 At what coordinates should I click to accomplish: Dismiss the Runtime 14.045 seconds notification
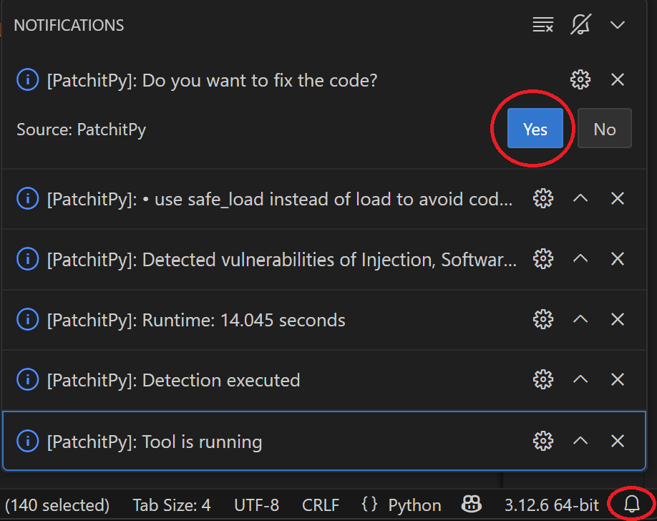coord(618,319)
